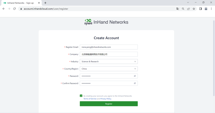Click the page vertical scrollbar
The width and height of the screenshot is (215, 113).
pyautogui.click(x=214, y=58)
